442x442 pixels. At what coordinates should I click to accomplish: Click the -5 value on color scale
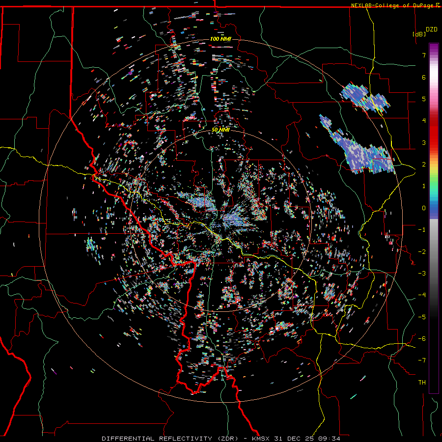click(422, 317)
